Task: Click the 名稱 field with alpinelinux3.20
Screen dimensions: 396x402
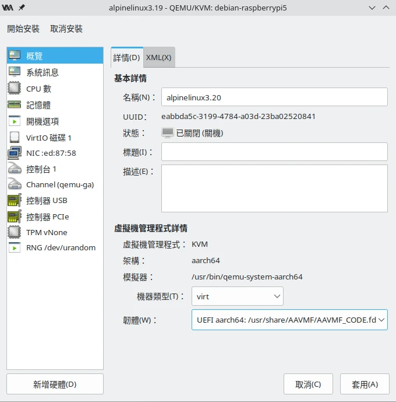Action: point(274,97)
